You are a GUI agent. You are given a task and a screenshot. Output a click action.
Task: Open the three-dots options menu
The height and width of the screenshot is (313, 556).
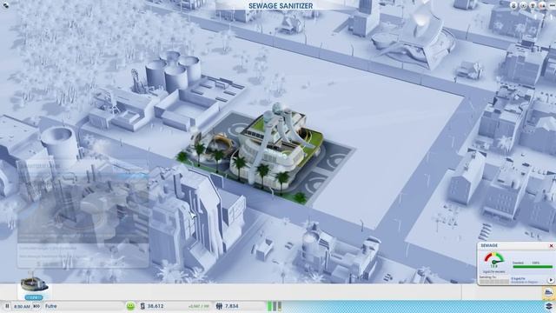click(x=552, y=5)
